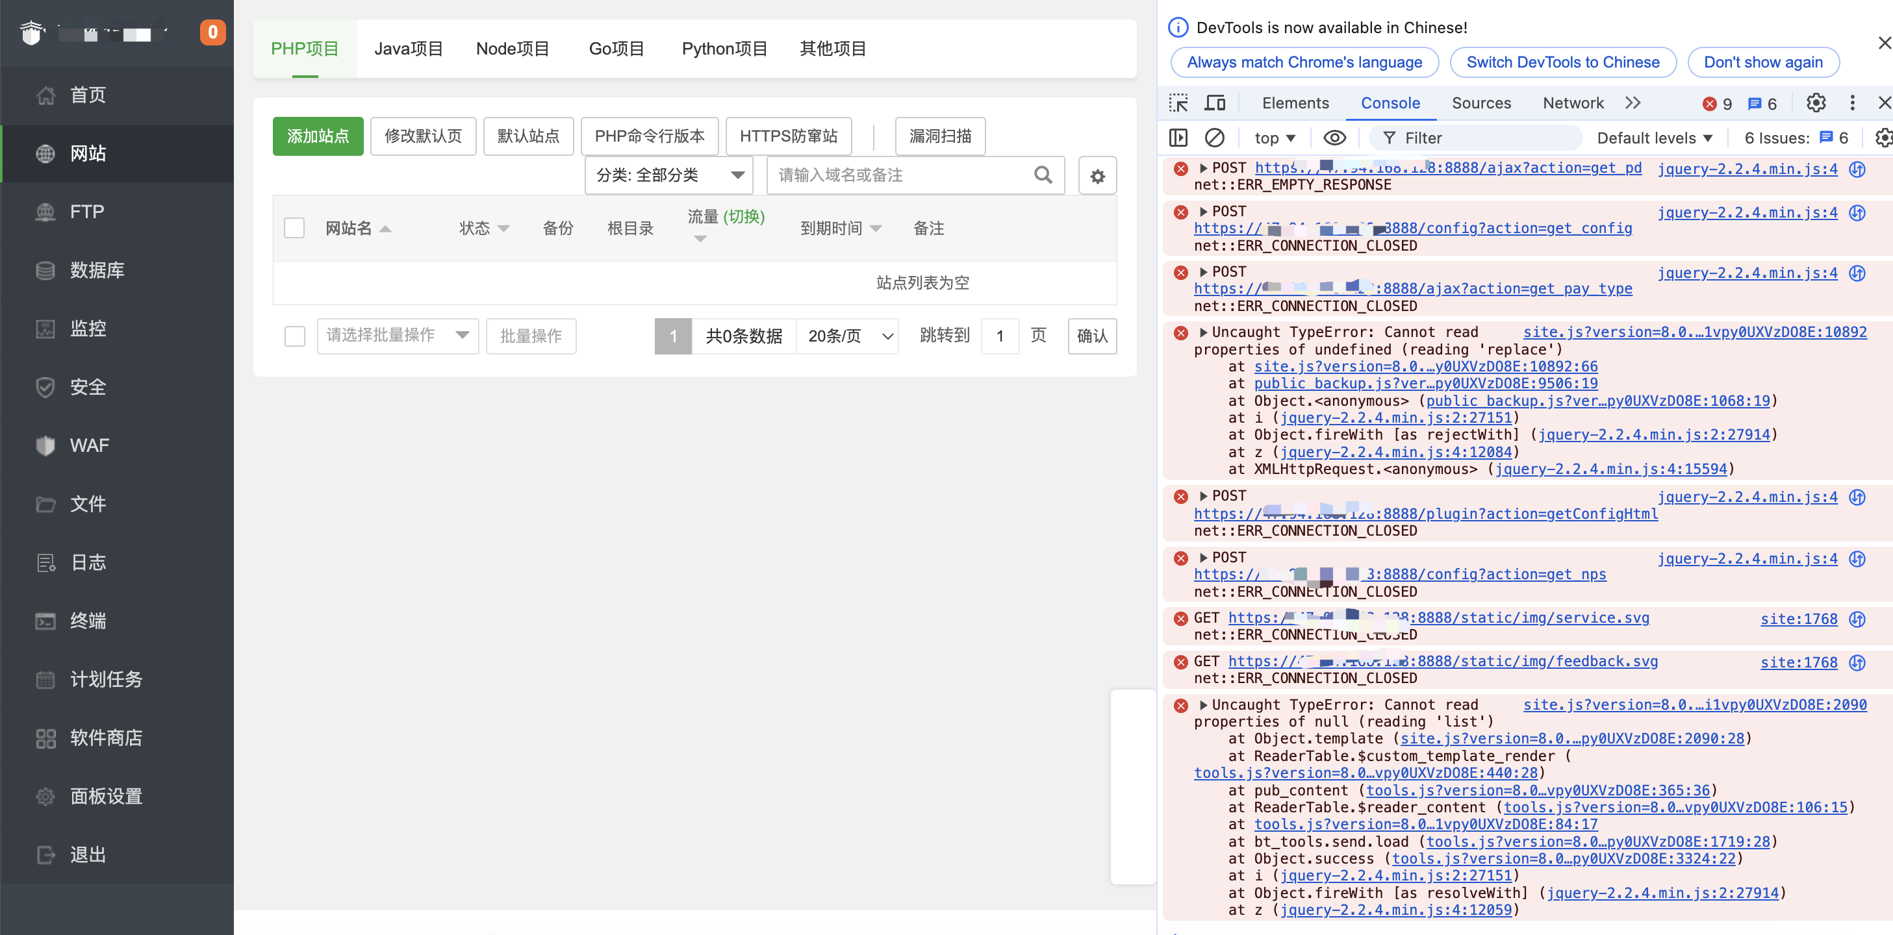Click the clear console icon

coord(1215,138)
